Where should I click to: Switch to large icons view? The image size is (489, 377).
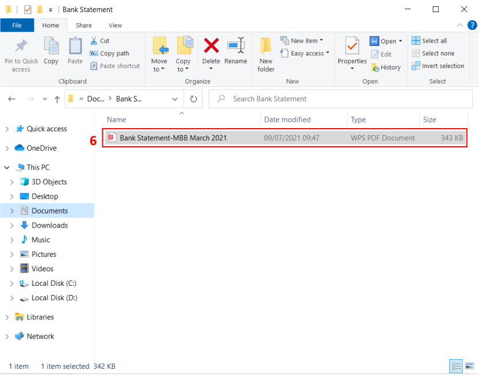tap(469, 366)
